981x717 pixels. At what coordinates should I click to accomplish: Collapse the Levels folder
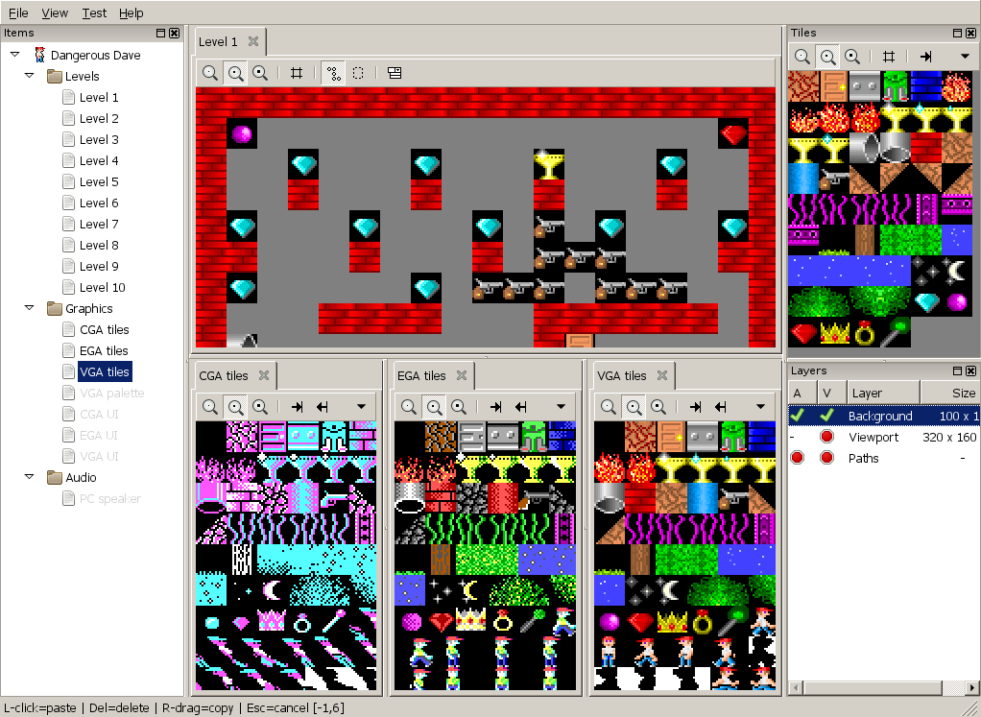tap(29, 76)
